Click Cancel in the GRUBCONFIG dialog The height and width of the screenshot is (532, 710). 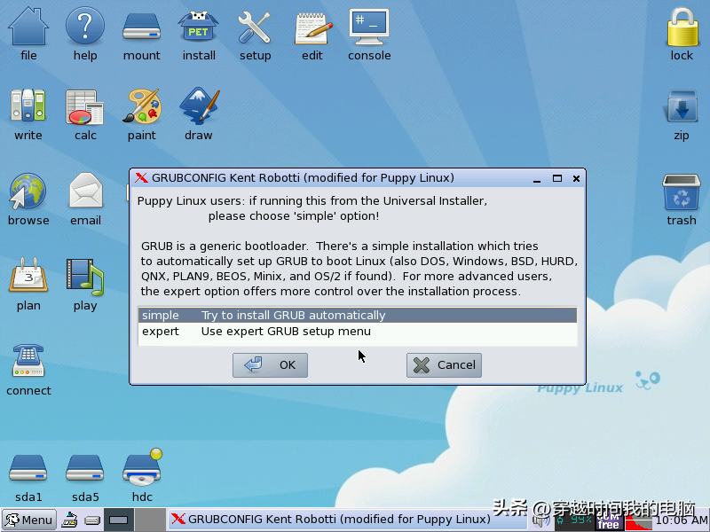point(444,364)
